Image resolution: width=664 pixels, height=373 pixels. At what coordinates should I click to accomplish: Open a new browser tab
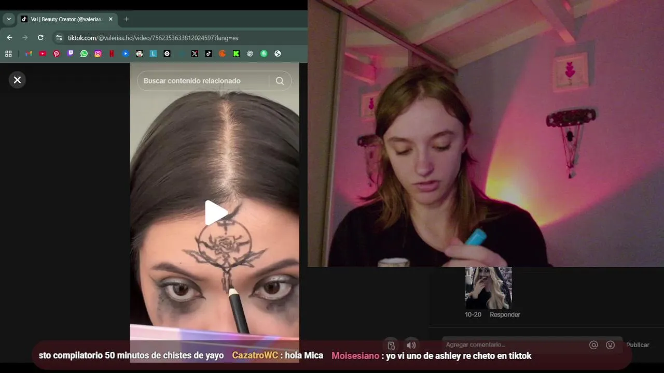(x=126, y=19)
